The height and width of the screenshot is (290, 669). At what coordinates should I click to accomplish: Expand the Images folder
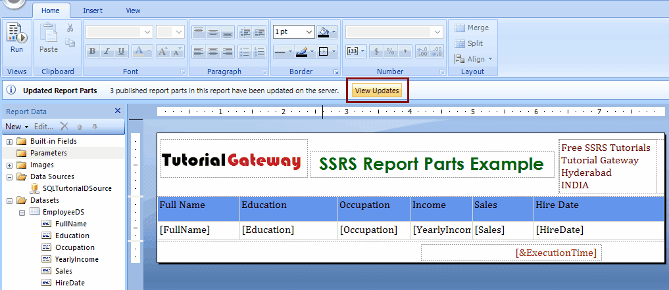[x=9, y=165]
